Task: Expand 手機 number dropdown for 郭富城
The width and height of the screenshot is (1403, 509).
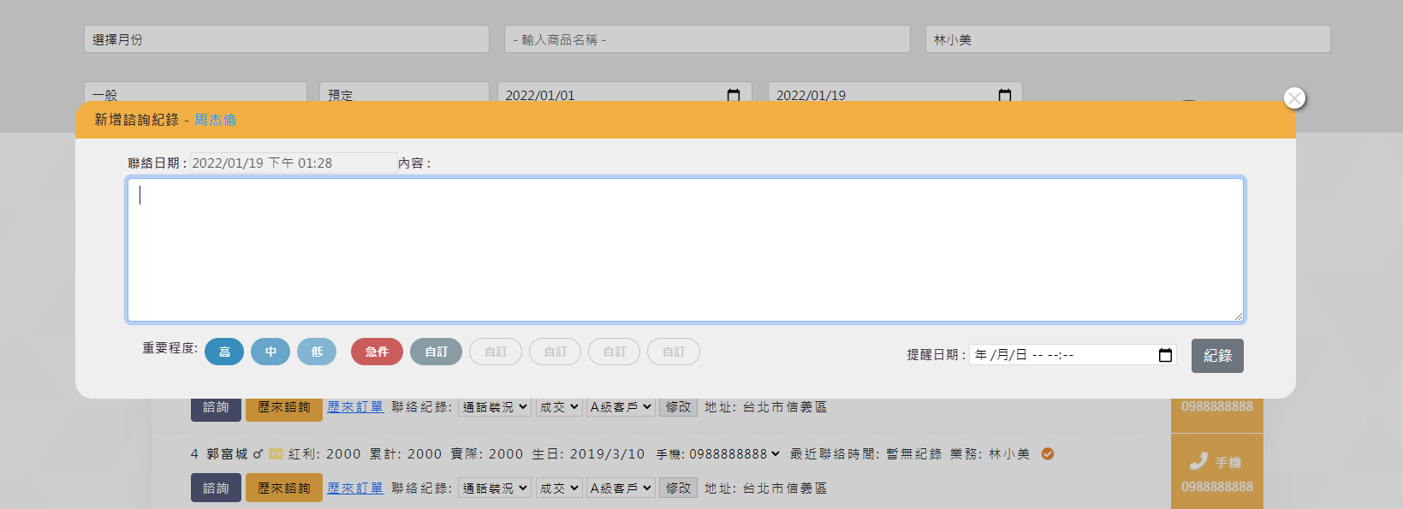Action: pos(735,454)
